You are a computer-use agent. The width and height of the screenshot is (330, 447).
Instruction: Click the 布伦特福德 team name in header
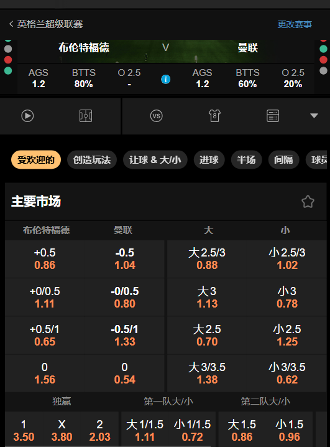[x=84, y=47]
